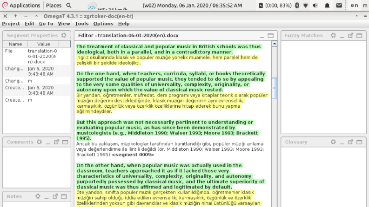Open the Wi-Fi network indicator
Screen dimensions: 369x207
(x=305, y=6)
